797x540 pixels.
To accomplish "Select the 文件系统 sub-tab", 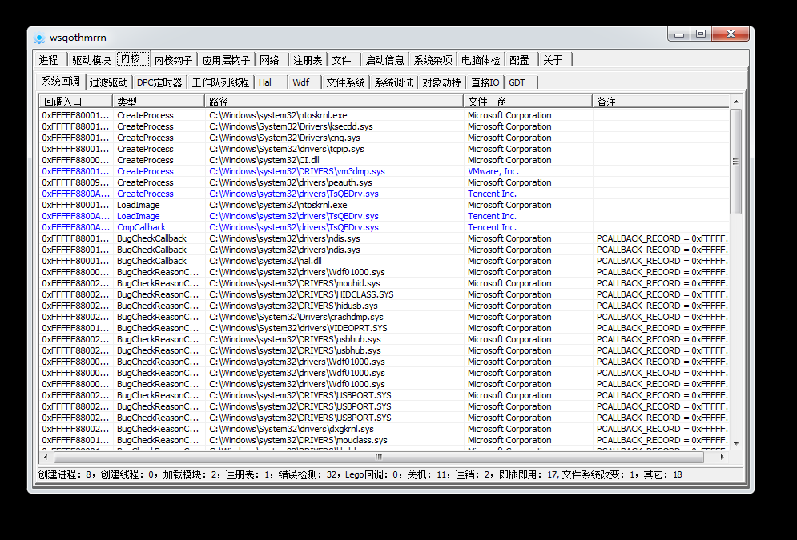I will 345,82.
